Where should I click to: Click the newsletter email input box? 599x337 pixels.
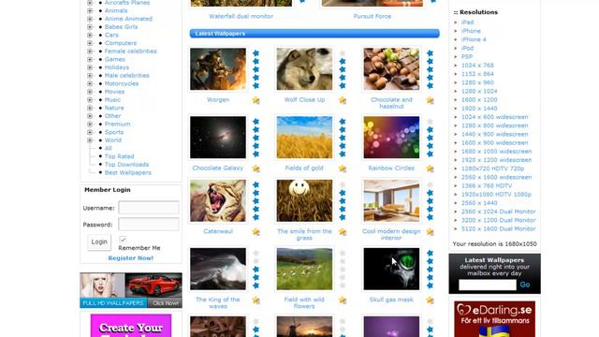click(488, 285)
